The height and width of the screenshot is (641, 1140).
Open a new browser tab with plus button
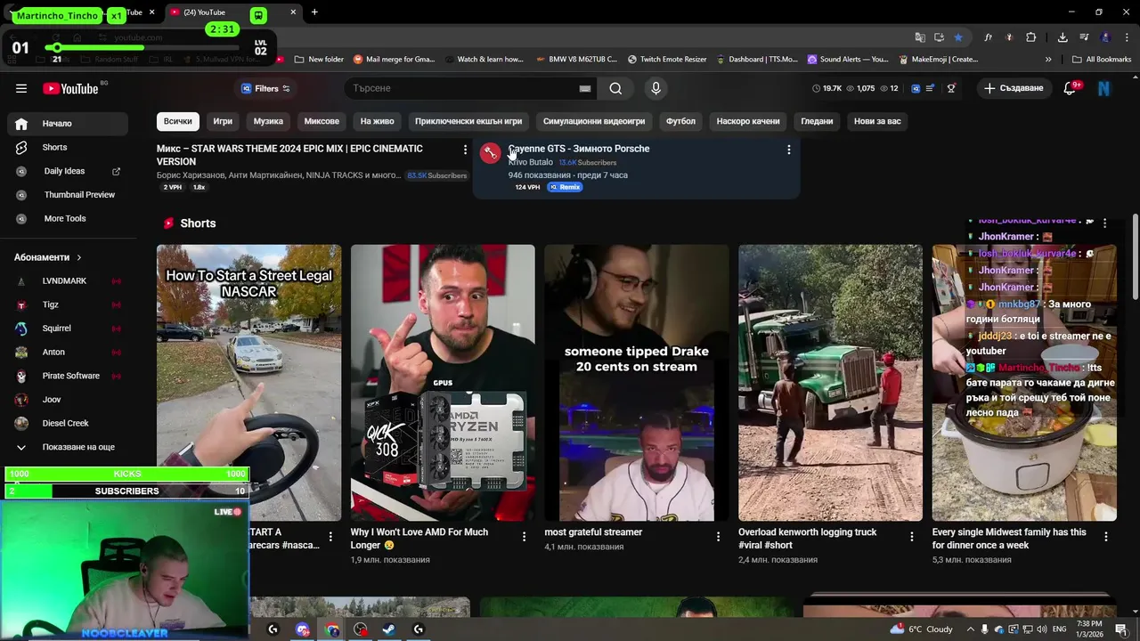[314, 12]
